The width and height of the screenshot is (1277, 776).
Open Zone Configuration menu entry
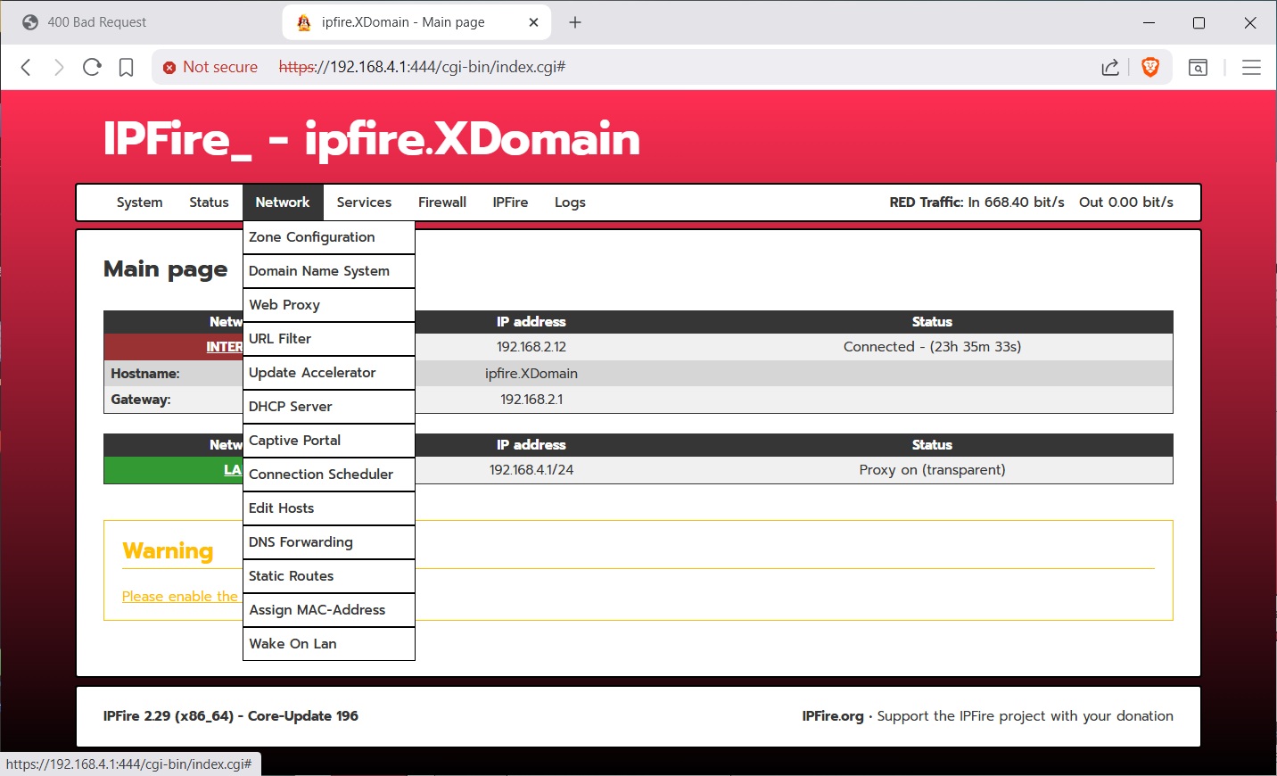311,237
